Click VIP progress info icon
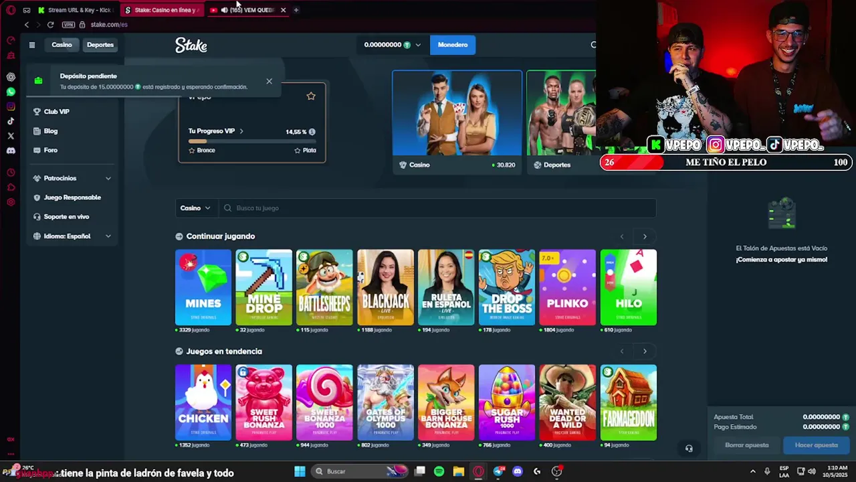The image size is (856, 482). point(312,132)
